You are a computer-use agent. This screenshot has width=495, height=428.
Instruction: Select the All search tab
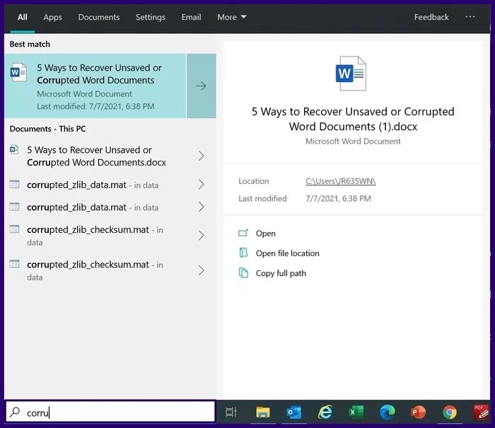[x=23, y=17]
